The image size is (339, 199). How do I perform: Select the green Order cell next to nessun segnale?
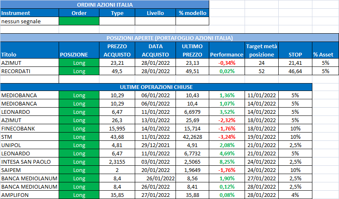79,21
